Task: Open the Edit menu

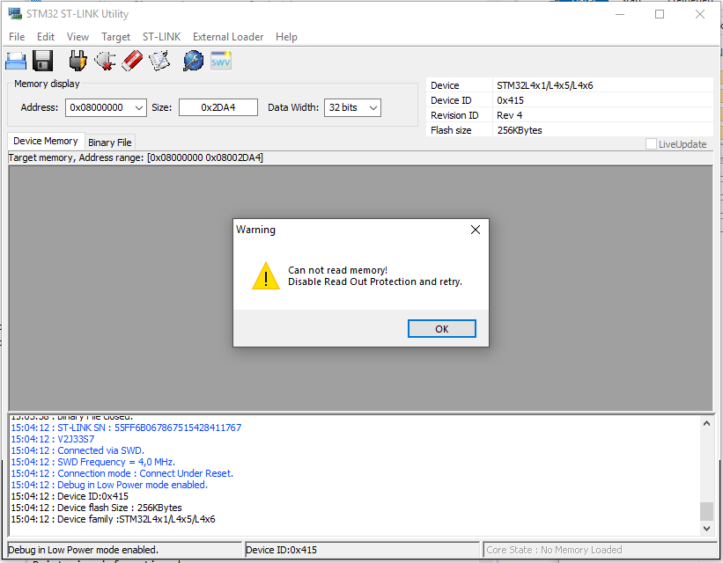Action: [x=46, y=37]
